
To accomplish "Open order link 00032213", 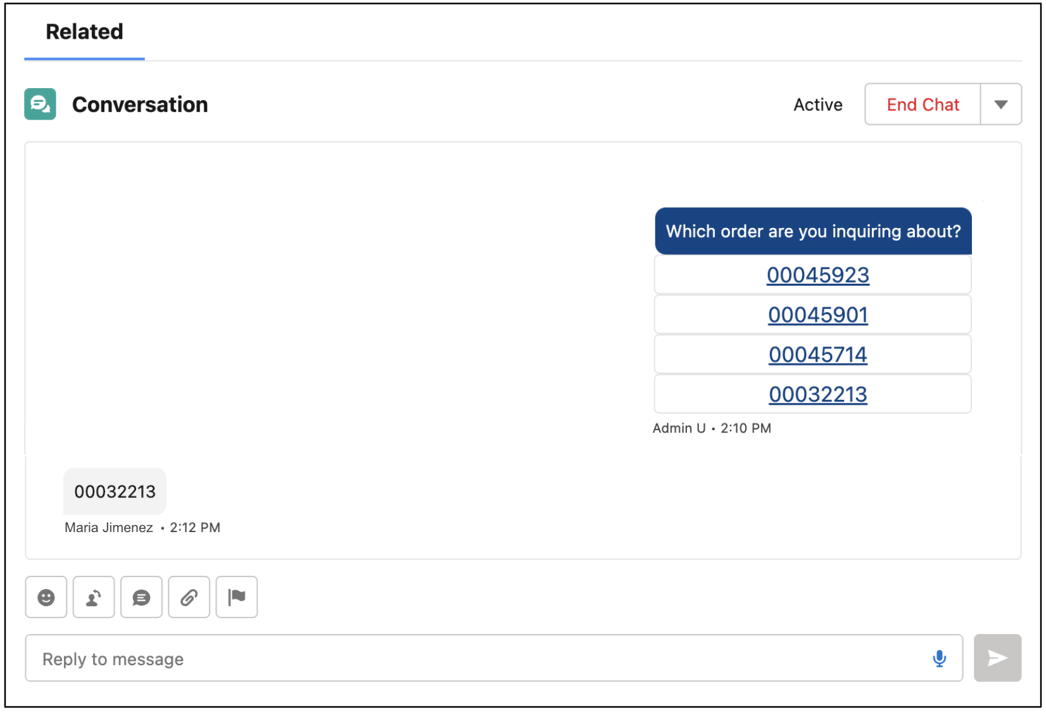I will (817, 394).
